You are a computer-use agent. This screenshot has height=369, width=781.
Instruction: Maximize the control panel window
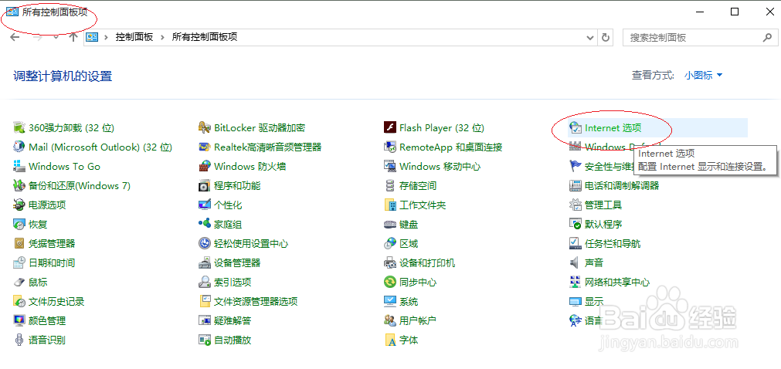tap(734, 12)
